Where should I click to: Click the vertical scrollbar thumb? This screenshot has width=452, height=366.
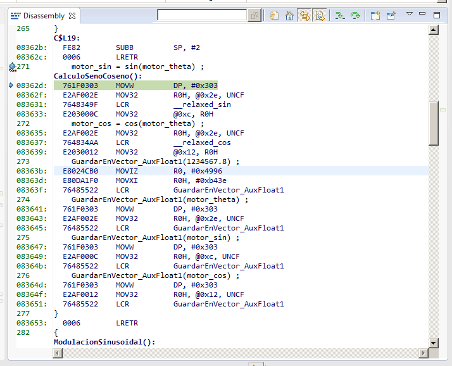[x=434, y=123]
